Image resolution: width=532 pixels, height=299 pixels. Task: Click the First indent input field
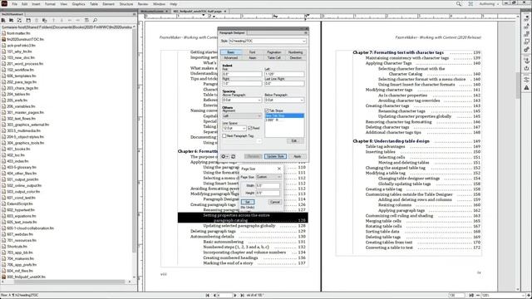point(242,74)
